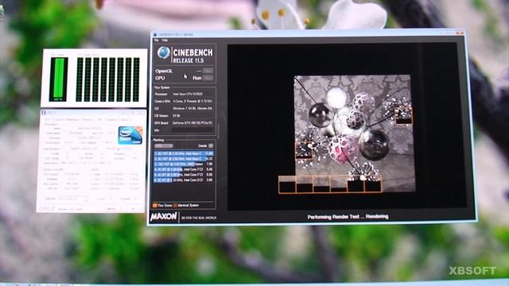The width and height of the screenshot is (509, 286).
Task: Click the per-core usage bars in the gadget
Action: [108, 79]
